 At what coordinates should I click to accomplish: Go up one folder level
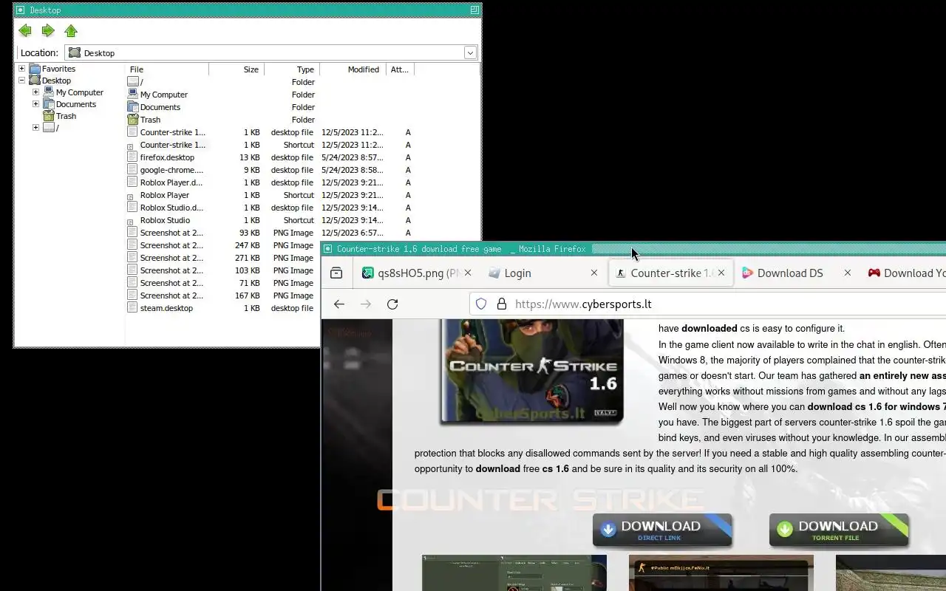(71, 30)
